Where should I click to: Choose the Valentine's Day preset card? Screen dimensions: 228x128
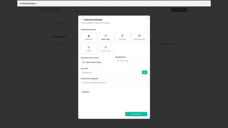pyautogui.click(x=139, y=37)
